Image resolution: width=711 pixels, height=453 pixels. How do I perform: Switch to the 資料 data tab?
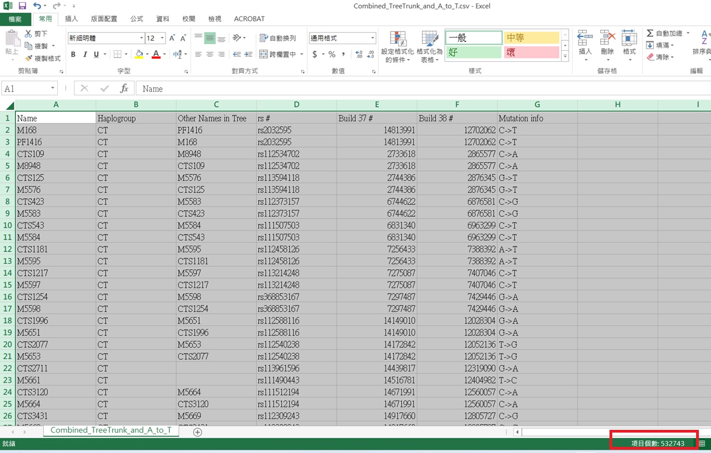163,19
